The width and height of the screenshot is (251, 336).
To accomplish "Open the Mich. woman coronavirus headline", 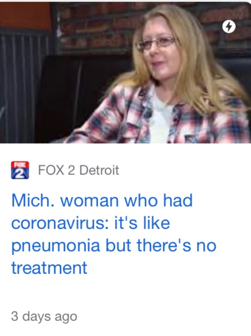I will pyautogui.click(x=114, y=234).
